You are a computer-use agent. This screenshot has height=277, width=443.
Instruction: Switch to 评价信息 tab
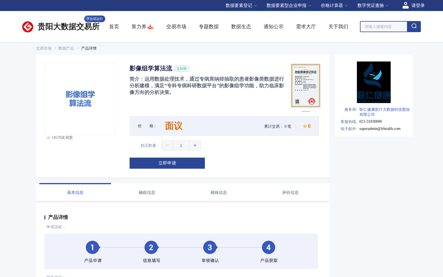pos(290,193)
